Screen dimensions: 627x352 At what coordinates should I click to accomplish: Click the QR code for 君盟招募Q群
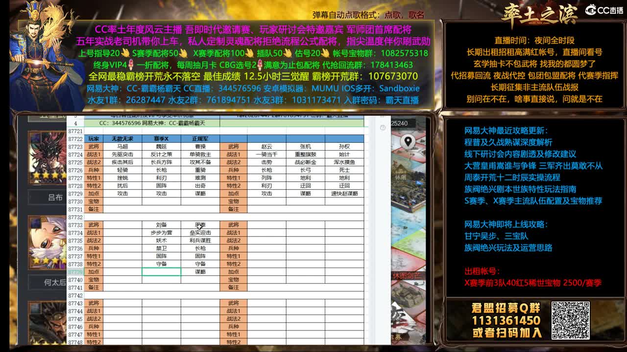click(x=571, y=320)
